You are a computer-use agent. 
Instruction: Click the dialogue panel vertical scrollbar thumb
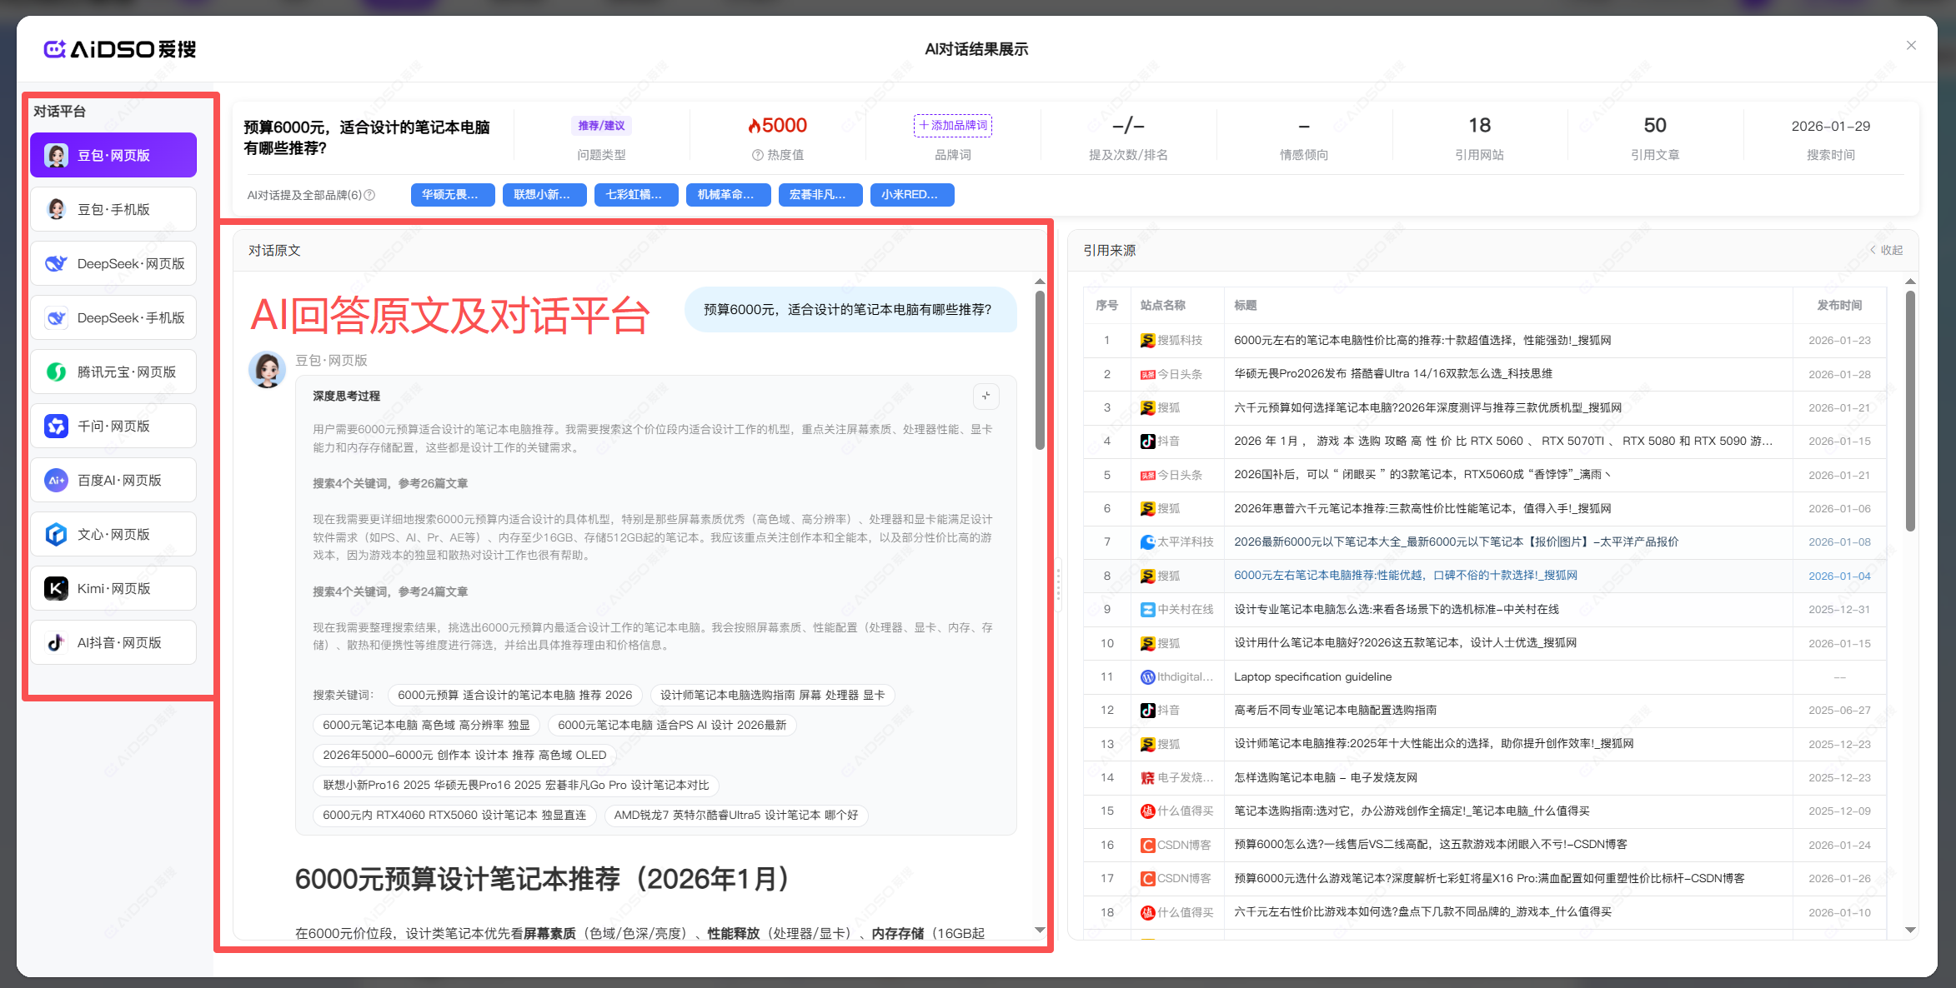1040,369
